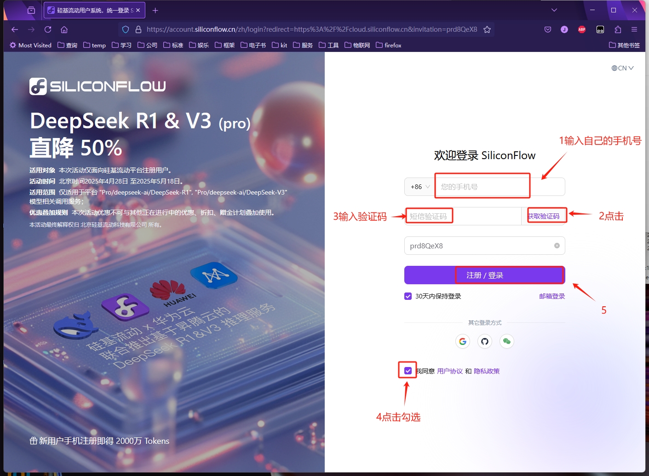Image resolution: width=649 pixels, height=476 pixels.
Task: Go to the browser home page
Action: (64, 29)
